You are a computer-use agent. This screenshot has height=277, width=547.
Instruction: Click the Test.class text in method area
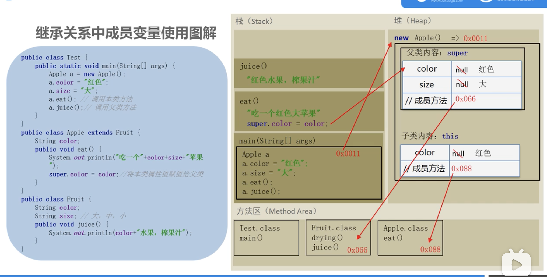pos(260,228)
